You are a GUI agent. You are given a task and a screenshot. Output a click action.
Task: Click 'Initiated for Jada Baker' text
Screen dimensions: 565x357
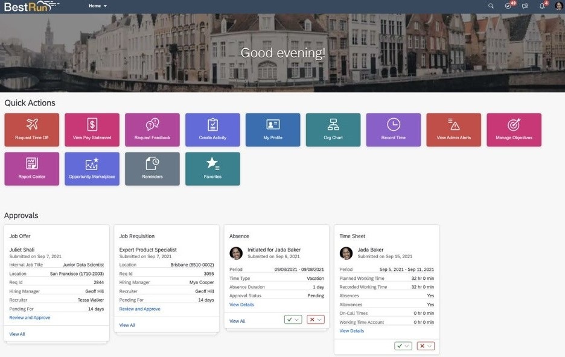[274, 250]
